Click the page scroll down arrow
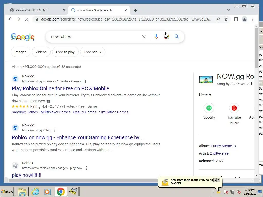The height and width of the screenshot is (197, 263). (x=256, y=176)
